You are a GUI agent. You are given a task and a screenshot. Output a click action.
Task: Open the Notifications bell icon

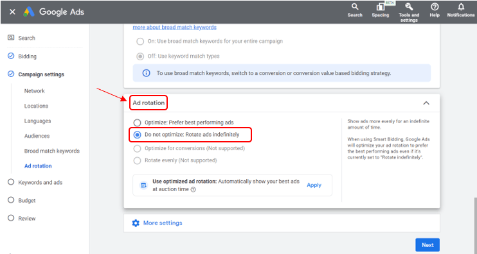[x=461, y=6]
